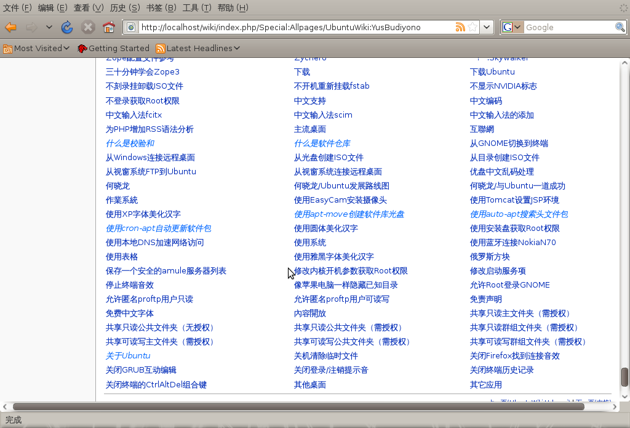Click the Latest Headlines feed icon
630x428 pixels.
(161, 49)
